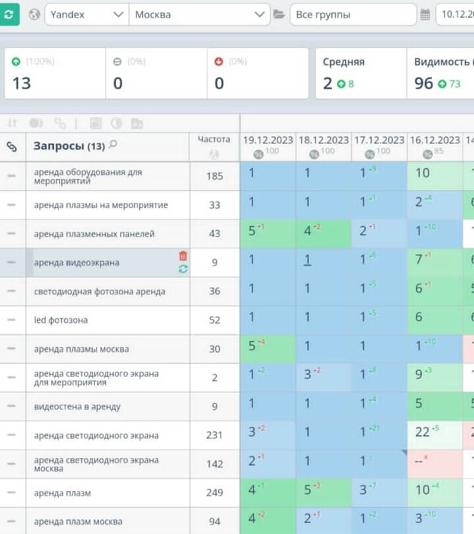The image size is (474, 534).
Task: Delete the аренда видеоэкрана query using the trash icon
Action: (183, 255)
